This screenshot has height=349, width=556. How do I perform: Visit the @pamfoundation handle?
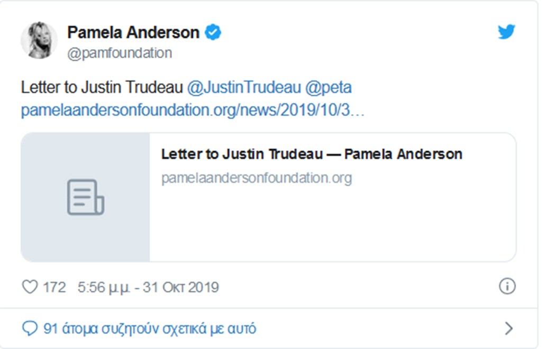(x=120, y=53)
